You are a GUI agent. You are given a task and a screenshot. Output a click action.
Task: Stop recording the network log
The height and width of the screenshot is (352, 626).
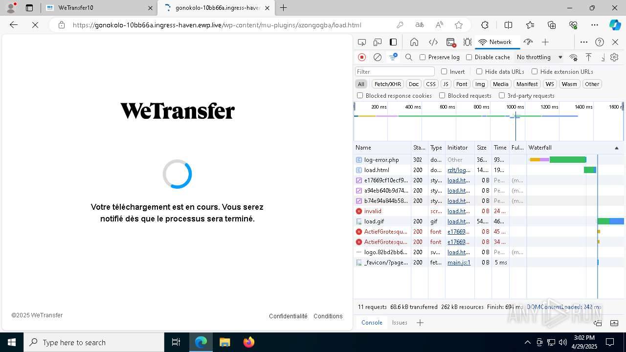pyautogui.click(x=362, y=57)
